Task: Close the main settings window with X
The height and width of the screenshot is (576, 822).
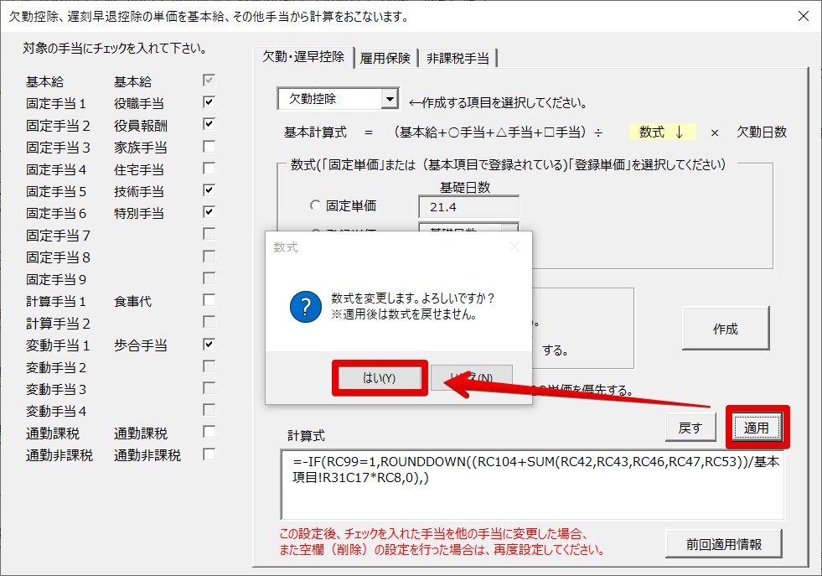Action: tap(803, 17)
